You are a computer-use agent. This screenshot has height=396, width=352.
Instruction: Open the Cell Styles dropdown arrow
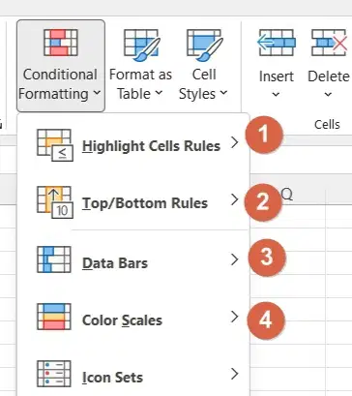click(x=223, y=93)
